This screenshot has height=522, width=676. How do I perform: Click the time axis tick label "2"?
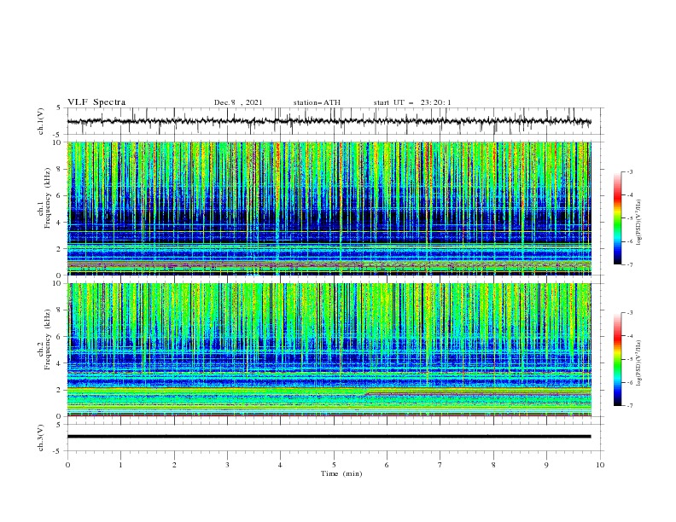click(x=174, y=465)
